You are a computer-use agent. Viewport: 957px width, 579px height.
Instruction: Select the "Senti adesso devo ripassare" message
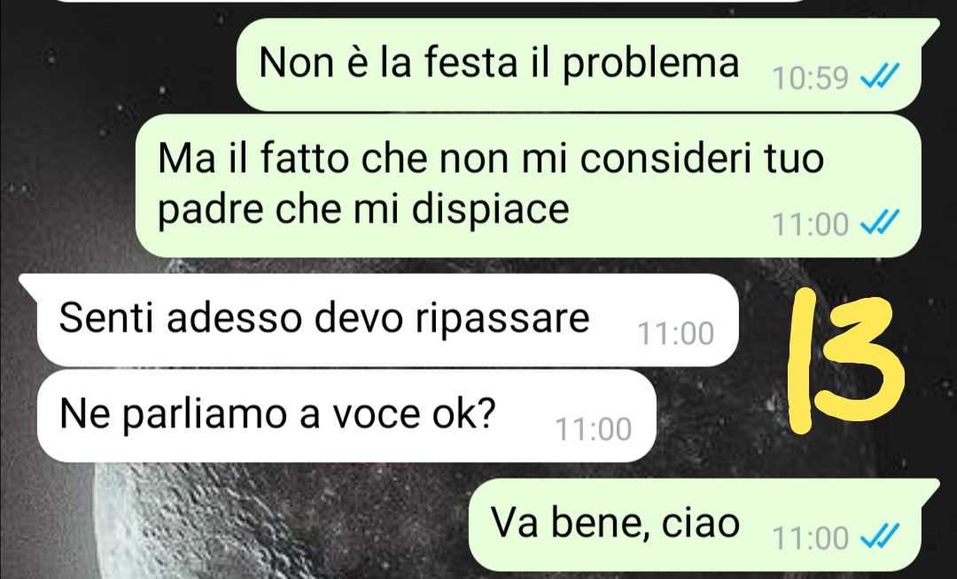pos(387,320)
